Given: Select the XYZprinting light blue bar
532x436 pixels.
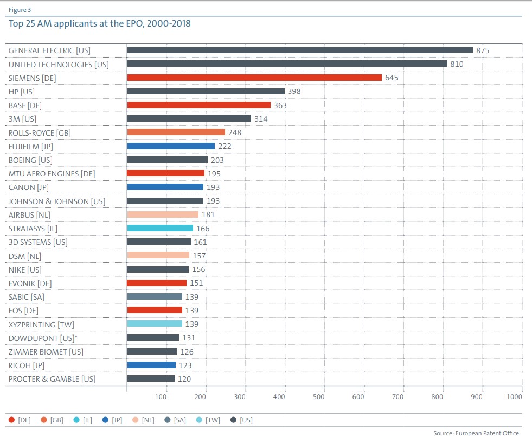Looking at the screenshot, I should pos(155,324).
